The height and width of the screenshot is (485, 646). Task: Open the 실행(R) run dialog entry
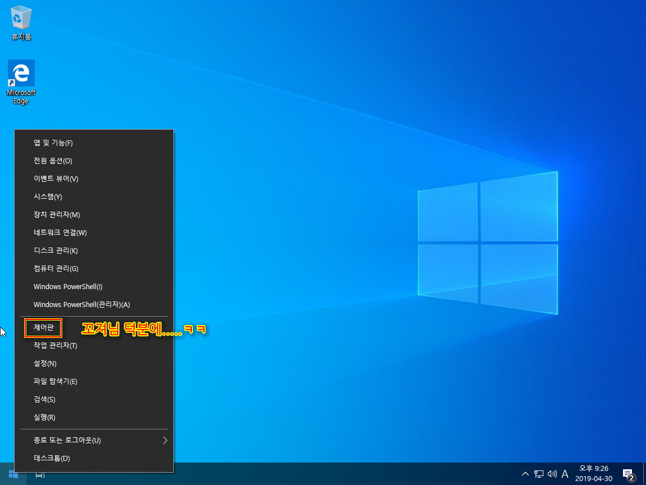click(94, 418)
